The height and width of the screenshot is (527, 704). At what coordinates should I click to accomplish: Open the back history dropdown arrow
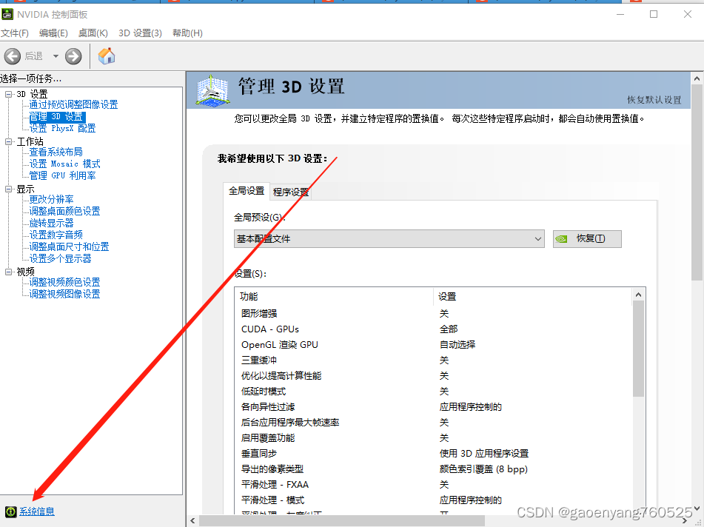pyautogui.click(x=56, y=56)
